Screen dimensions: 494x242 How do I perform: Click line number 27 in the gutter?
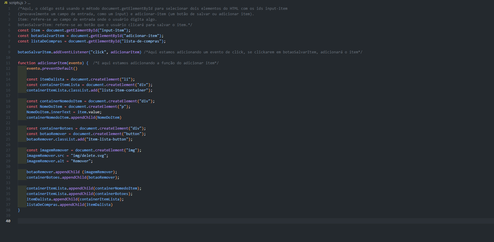click(8, 150)
